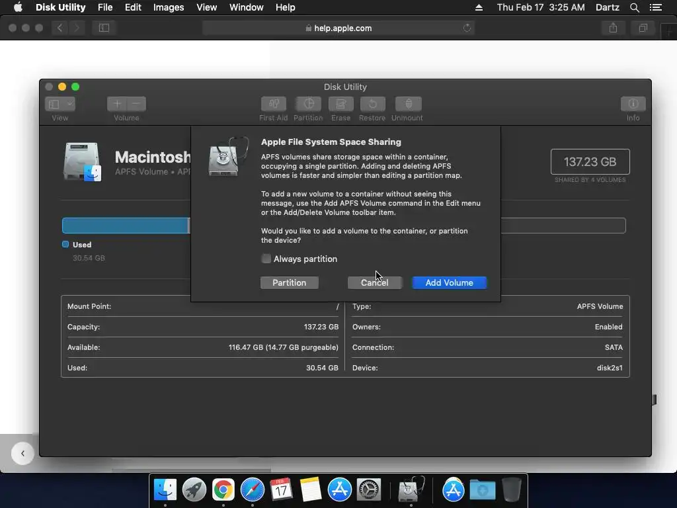Click the Add Volume button
Screen dimensions: 677x508
click(x=449, y=282)
